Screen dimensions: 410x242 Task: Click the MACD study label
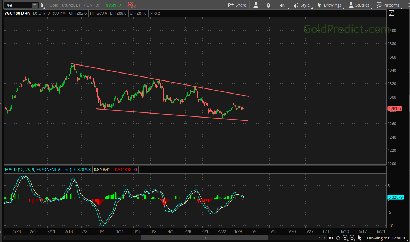38,170
